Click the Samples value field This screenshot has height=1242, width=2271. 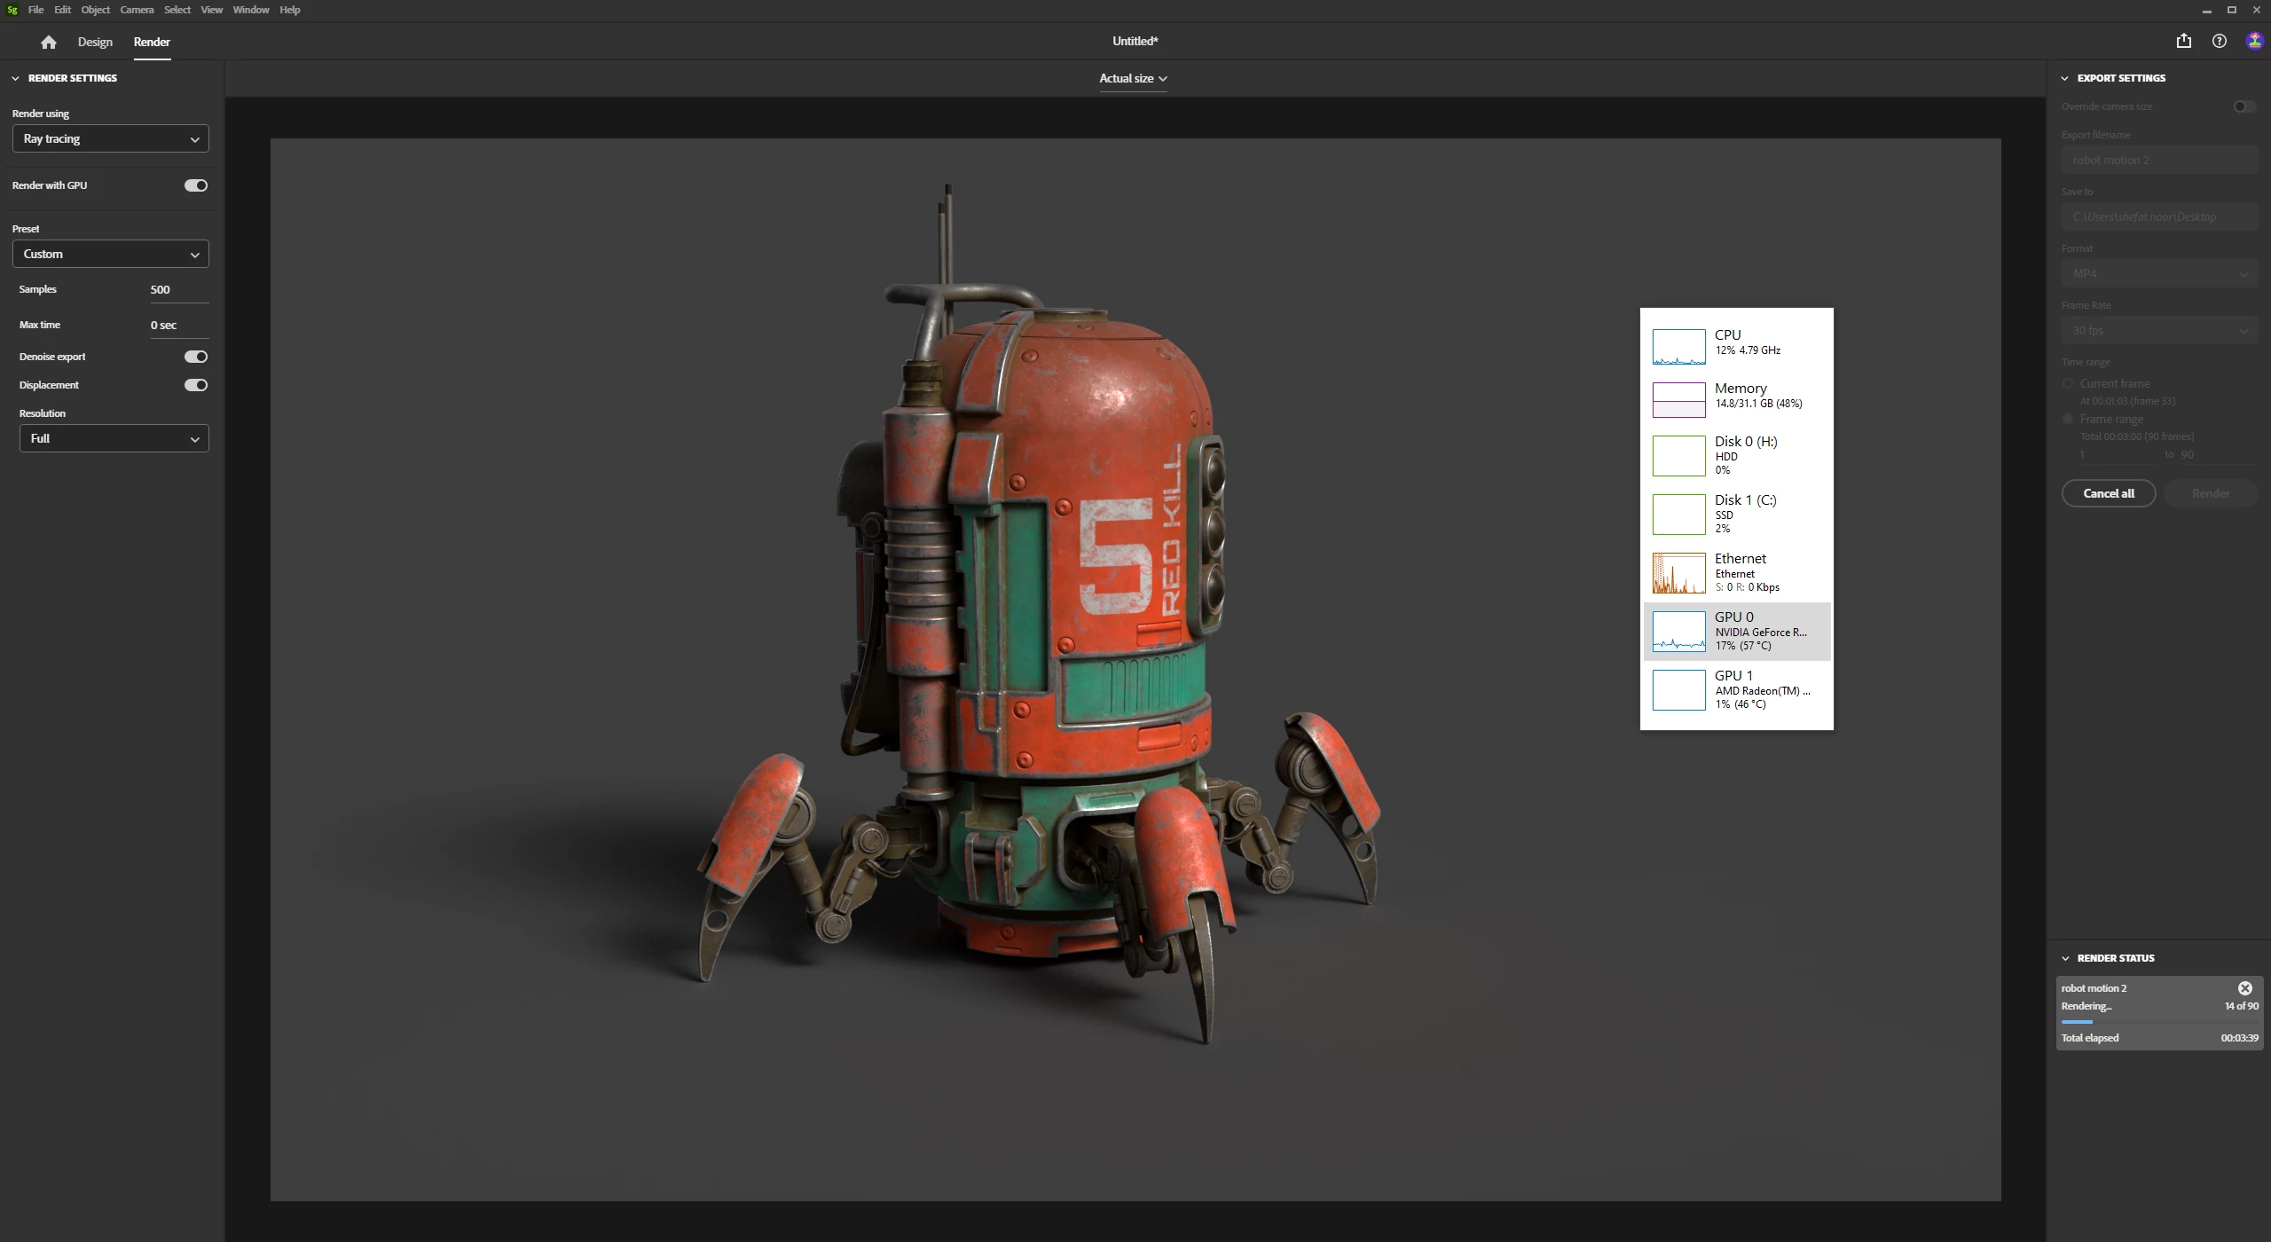point(177,290)
